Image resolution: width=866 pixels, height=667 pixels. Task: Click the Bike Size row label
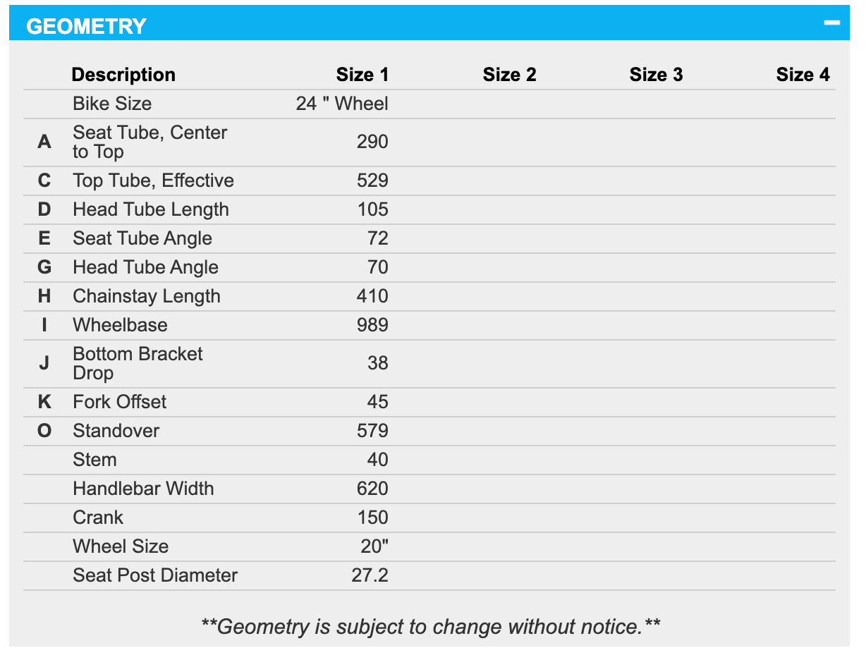(x=112, y=104)
